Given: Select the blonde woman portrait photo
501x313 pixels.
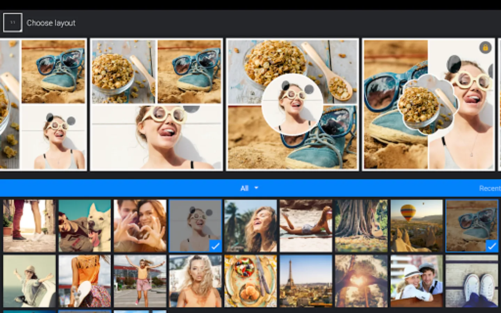Looking at the screenshot, I should tap(195, 281).
